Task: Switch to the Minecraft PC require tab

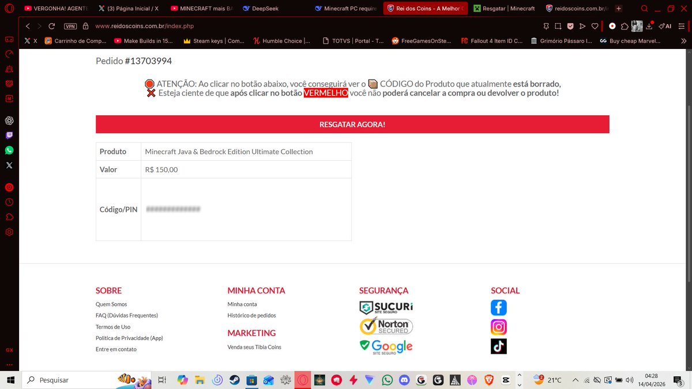Action: click(345, 9)
